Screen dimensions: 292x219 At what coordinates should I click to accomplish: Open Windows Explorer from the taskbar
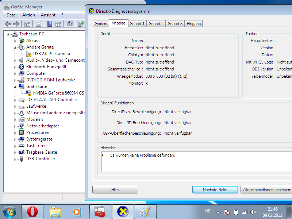55,212
